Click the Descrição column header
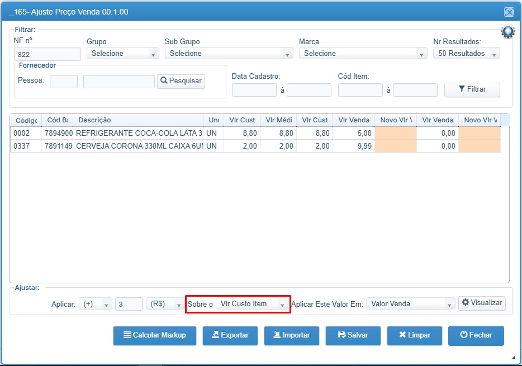Image resolution: width=522 pixels, height=366 pixels. coord(138,121)
